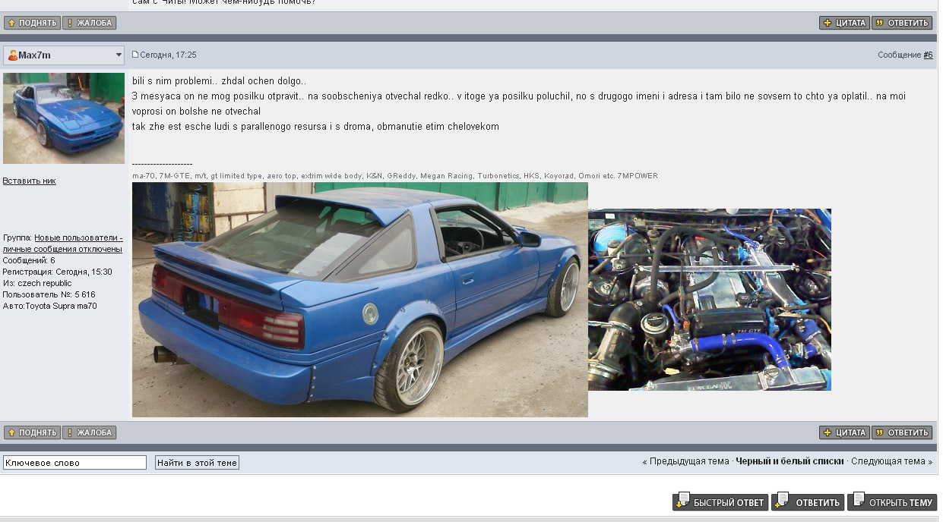This screenshot has width=943, height=522.
Task: Click 'Найти в этой теме' button
Action: 197,463
